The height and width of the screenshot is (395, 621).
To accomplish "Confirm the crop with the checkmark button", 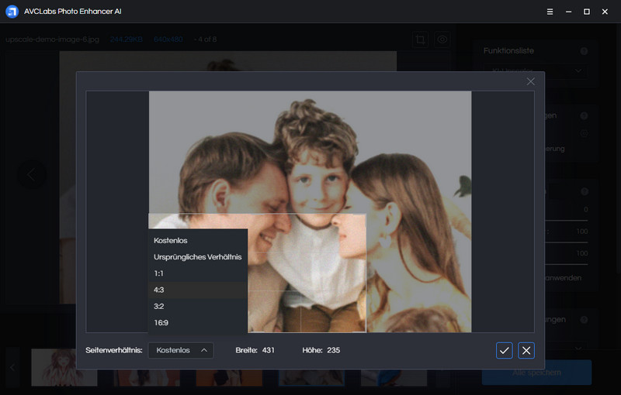I will (x=504, y=350).
